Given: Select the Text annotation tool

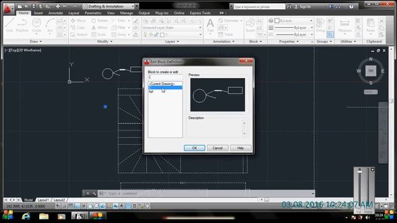Looking at the screenshot, I should 210,26.
